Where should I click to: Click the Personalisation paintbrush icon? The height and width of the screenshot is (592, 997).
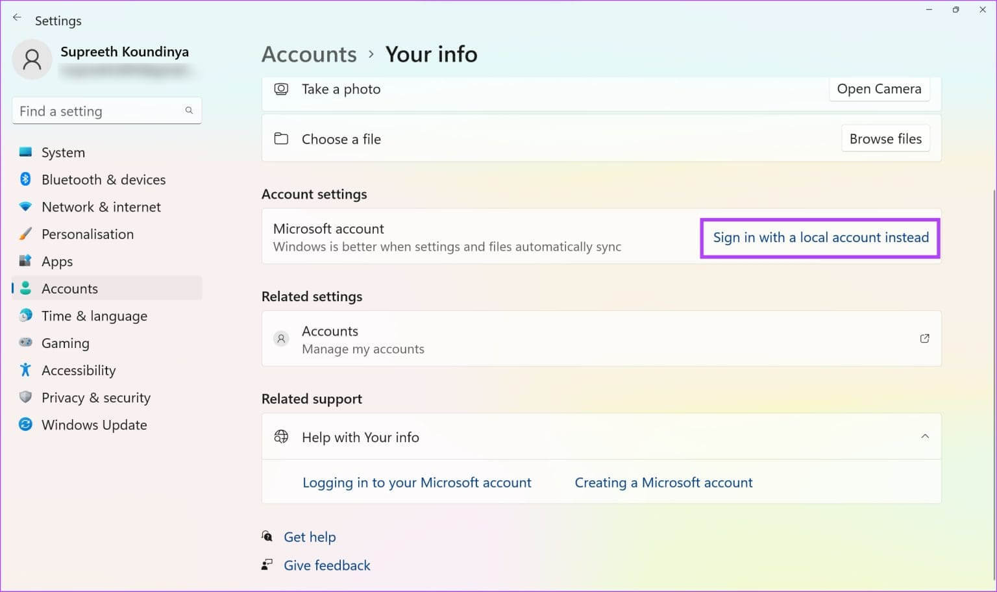[25, 234]
